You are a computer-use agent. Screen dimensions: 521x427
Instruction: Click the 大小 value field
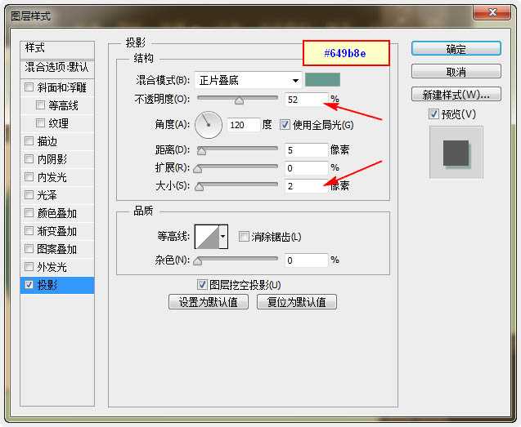(x=306, y=186)
